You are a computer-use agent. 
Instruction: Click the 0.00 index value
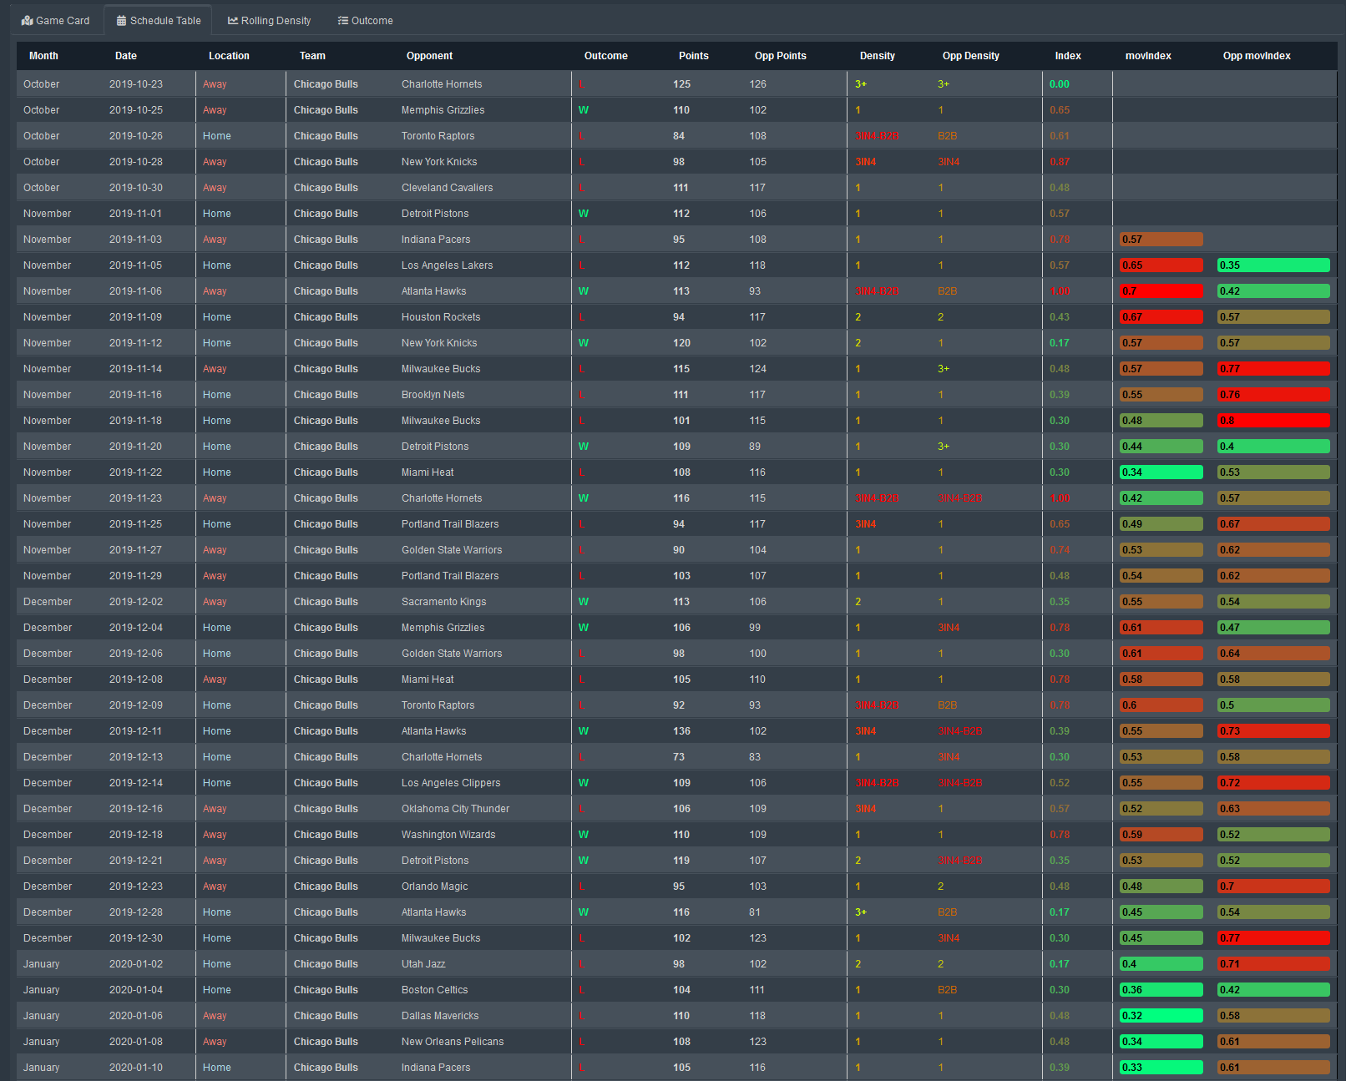pyautogui.click(x=1060, y=84)
